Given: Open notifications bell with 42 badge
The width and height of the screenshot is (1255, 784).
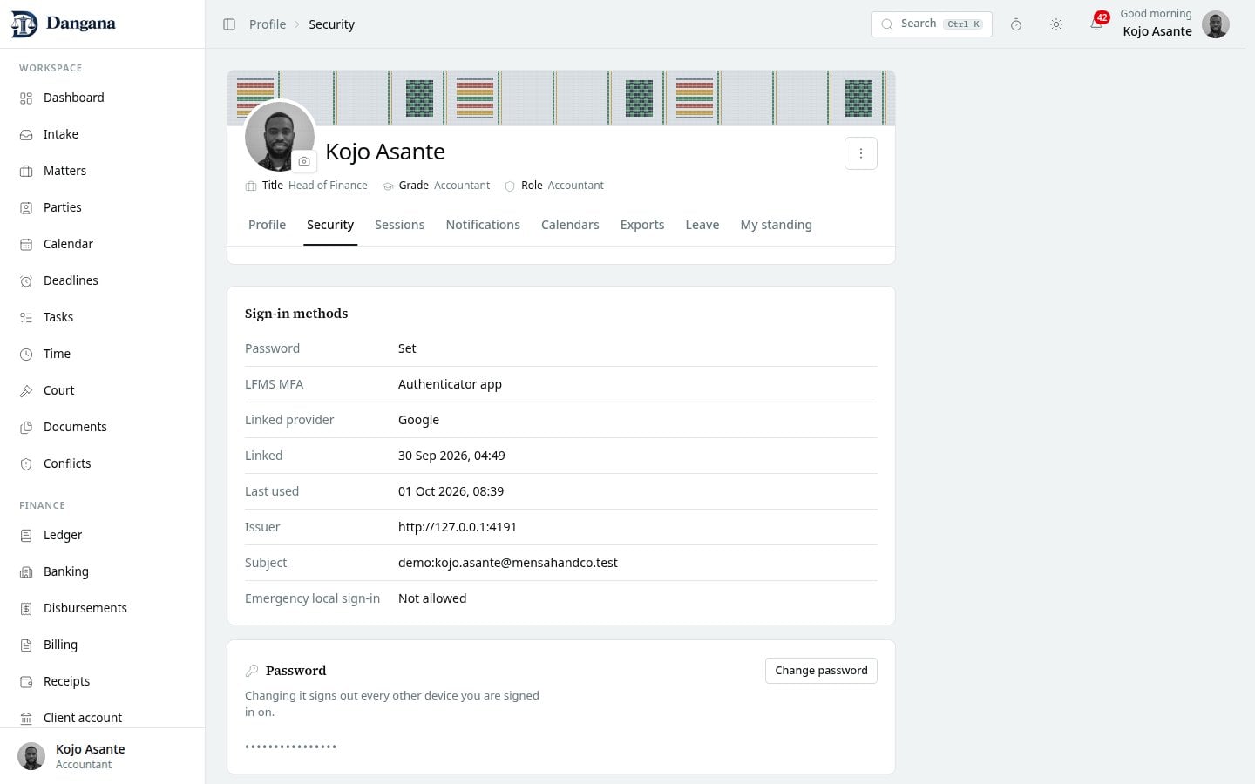Looking at the screenshot, I should [1096, 24].
